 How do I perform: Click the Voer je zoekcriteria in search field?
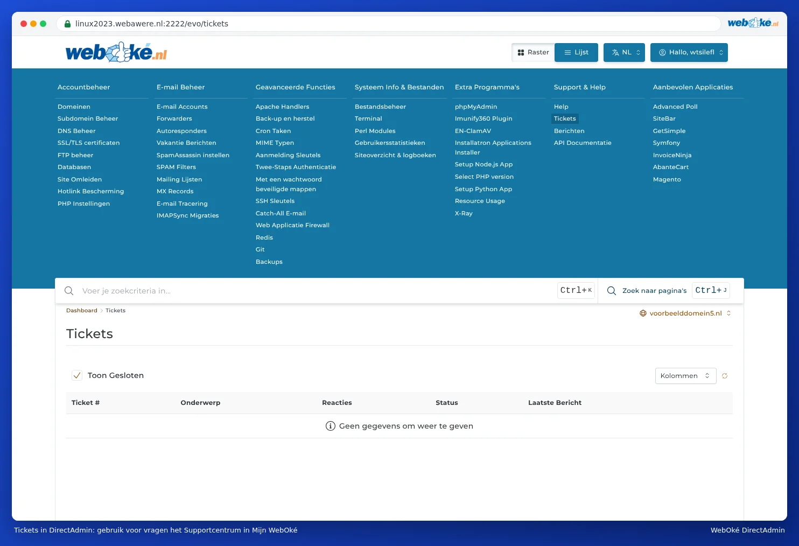pyautogui.click(x=318, y=291)
